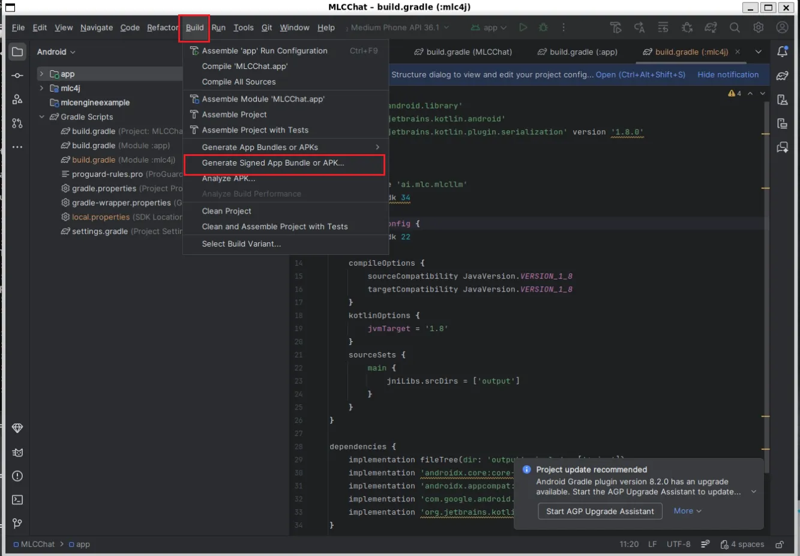Open the Project tool window folder icon
The width and height of the screenshot is (800, 556).
pos(17,52)
